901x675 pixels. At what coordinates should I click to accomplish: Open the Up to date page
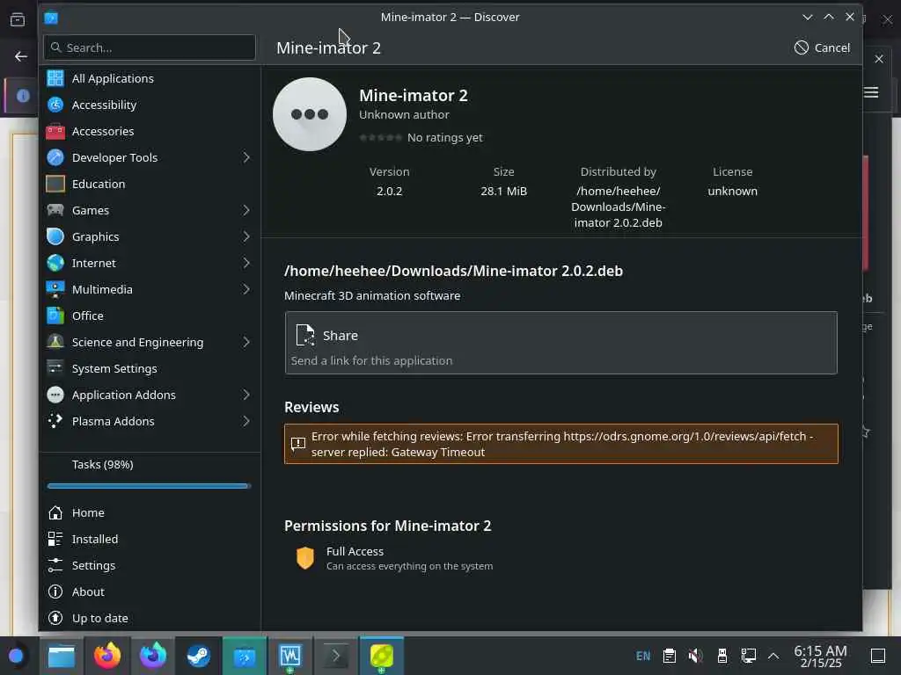pos(150,618)
